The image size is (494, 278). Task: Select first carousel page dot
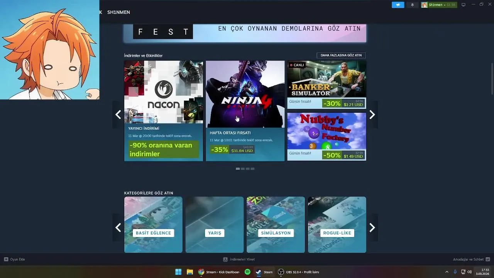point(238,169)
